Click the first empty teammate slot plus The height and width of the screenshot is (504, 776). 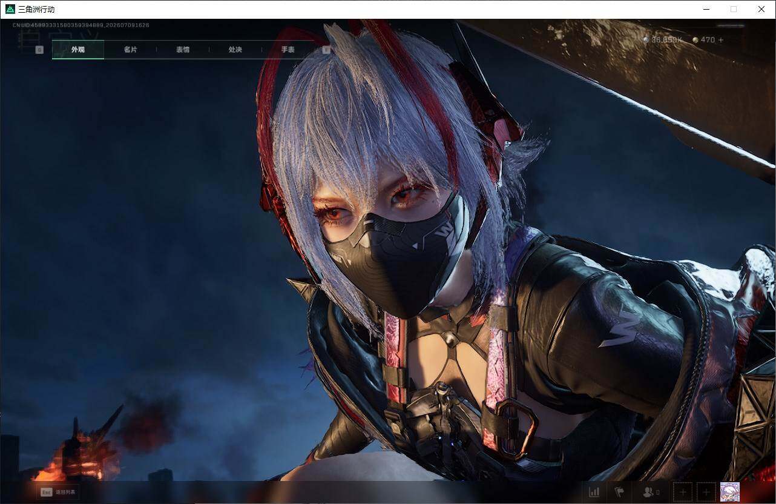coord(683,492)
